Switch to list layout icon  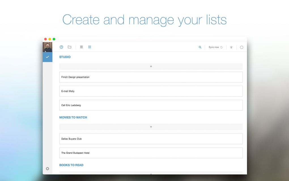click(x=81, y=47)
